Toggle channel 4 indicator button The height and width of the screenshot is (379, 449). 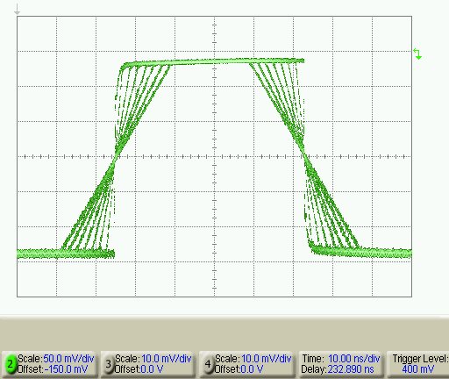(208, 364)
